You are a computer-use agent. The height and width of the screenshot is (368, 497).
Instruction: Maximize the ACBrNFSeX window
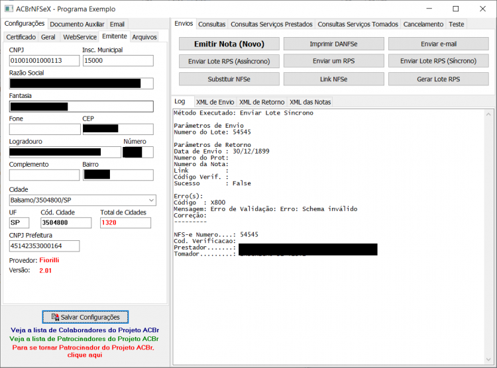click(455, 9)
